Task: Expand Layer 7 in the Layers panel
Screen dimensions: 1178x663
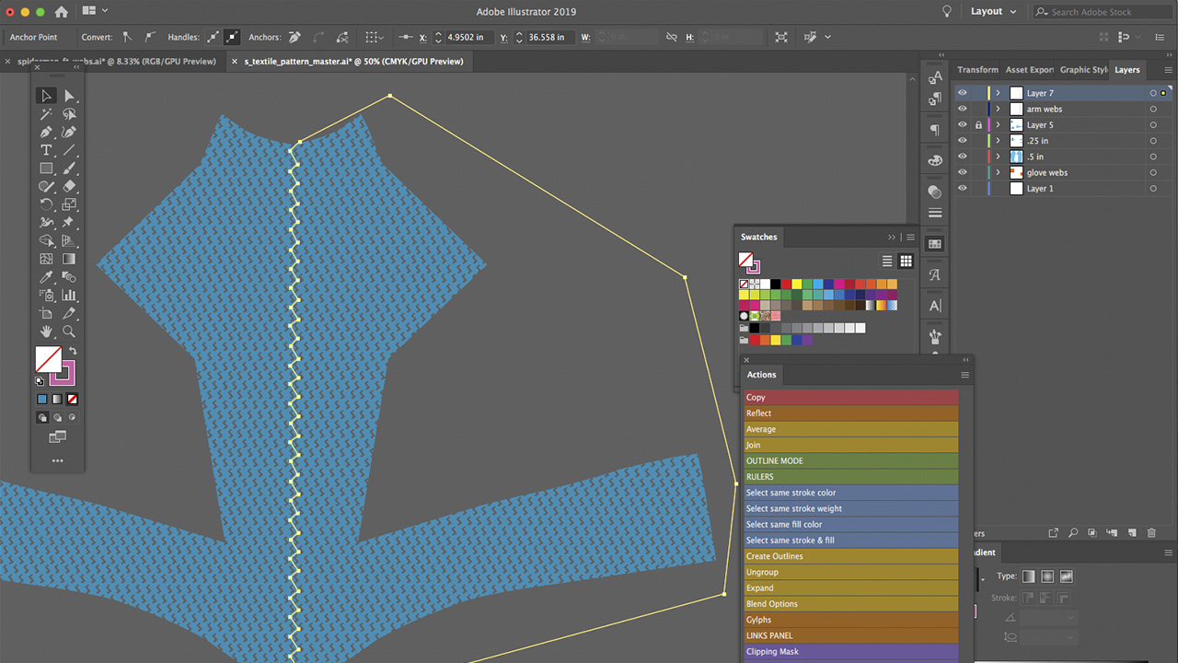Action: (x=998, y=92)
